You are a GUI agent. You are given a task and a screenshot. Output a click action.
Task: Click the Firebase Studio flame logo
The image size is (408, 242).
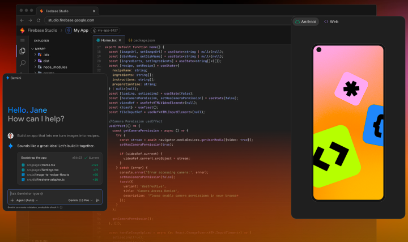[22, 30]
